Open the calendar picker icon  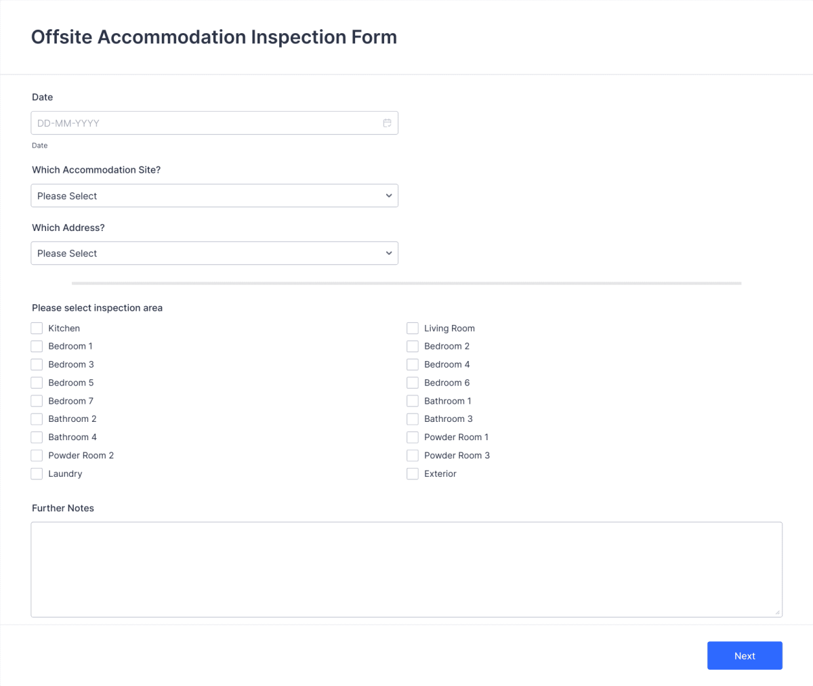387,123
